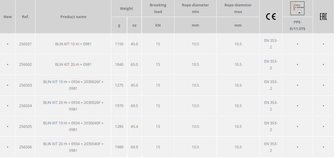
Task: Click the Rope diameter min header
Action: [x=195, y=8]
